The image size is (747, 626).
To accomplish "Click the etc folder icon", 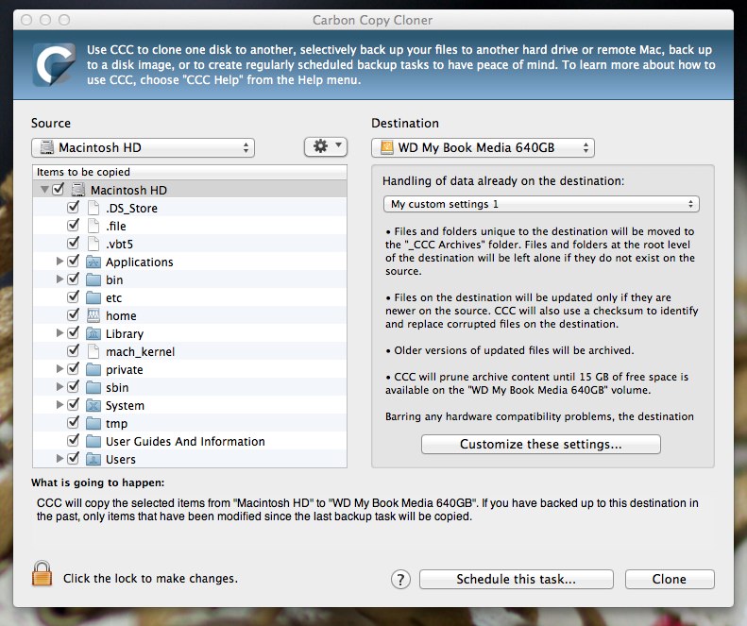I will 93,297.
